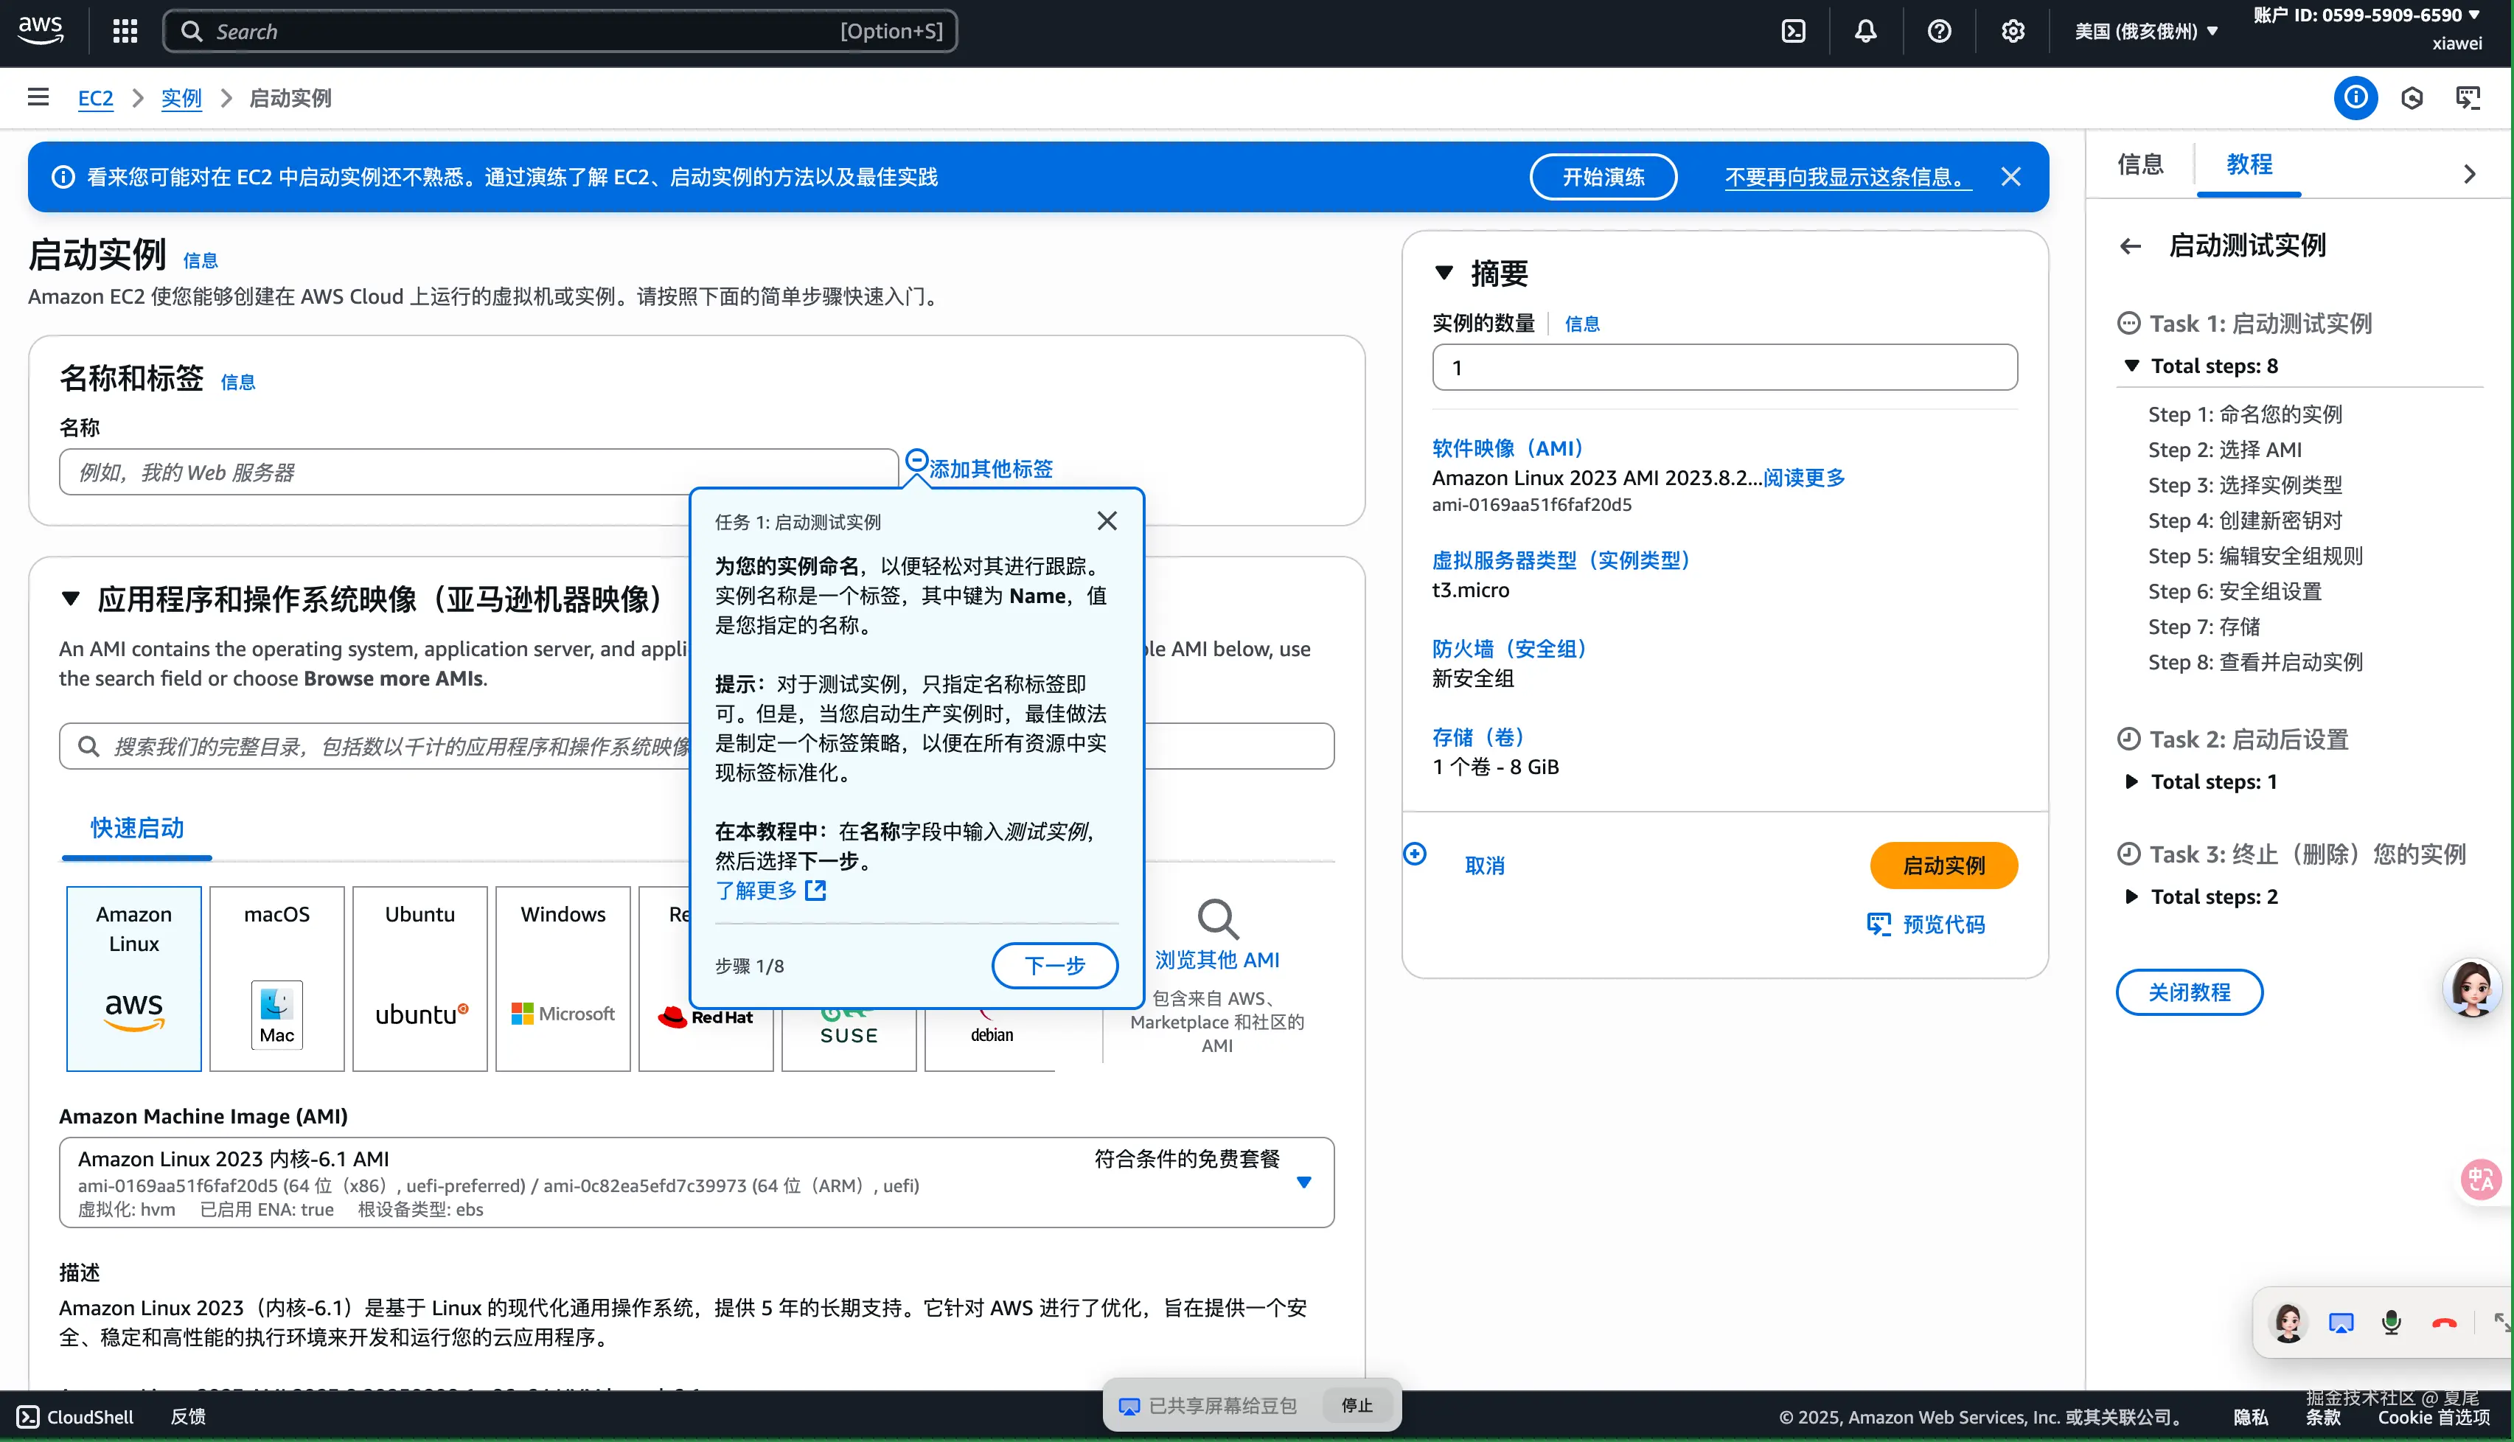Open the region dropdown 美国 (俄亥俄州)

(2145, 31)
